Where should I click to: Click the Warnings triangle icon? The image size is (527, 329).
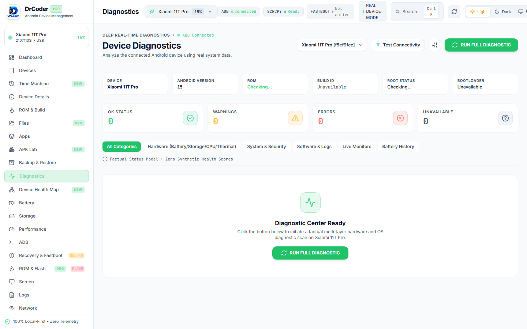pos(295,118)
